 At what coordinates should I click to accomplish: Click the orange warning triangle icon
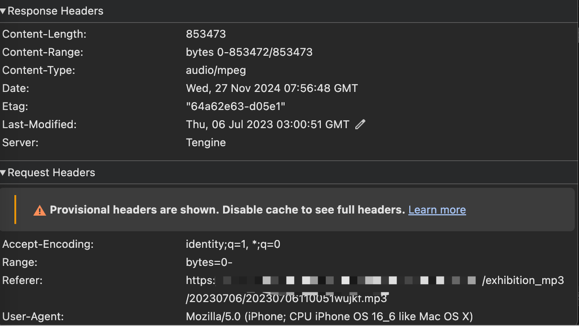pos(39,210)
